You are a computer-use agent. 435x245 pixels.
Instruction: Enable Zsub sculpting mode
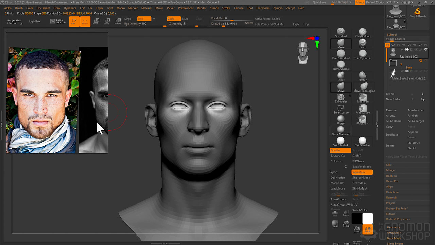(185, 19)
